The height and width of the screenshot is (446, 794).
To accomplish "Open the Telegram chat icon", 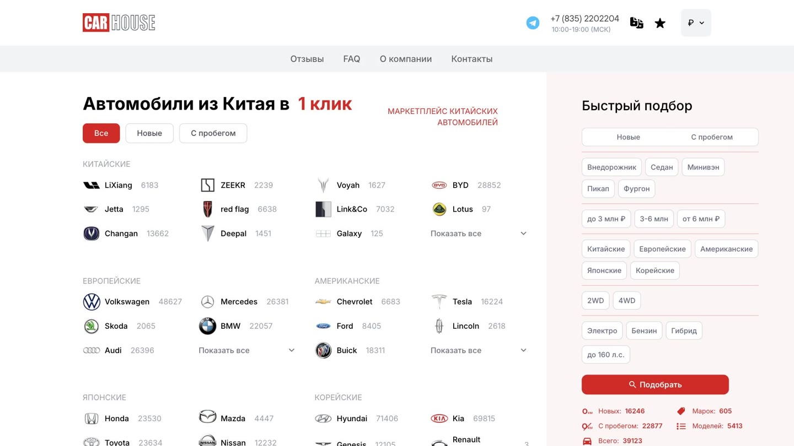I will (533, 23).
